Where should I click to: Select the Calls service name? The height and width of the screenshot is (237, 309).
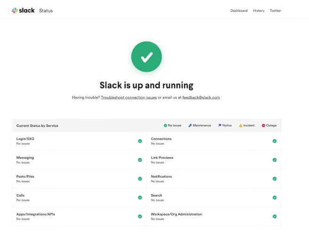coord(20,195)
